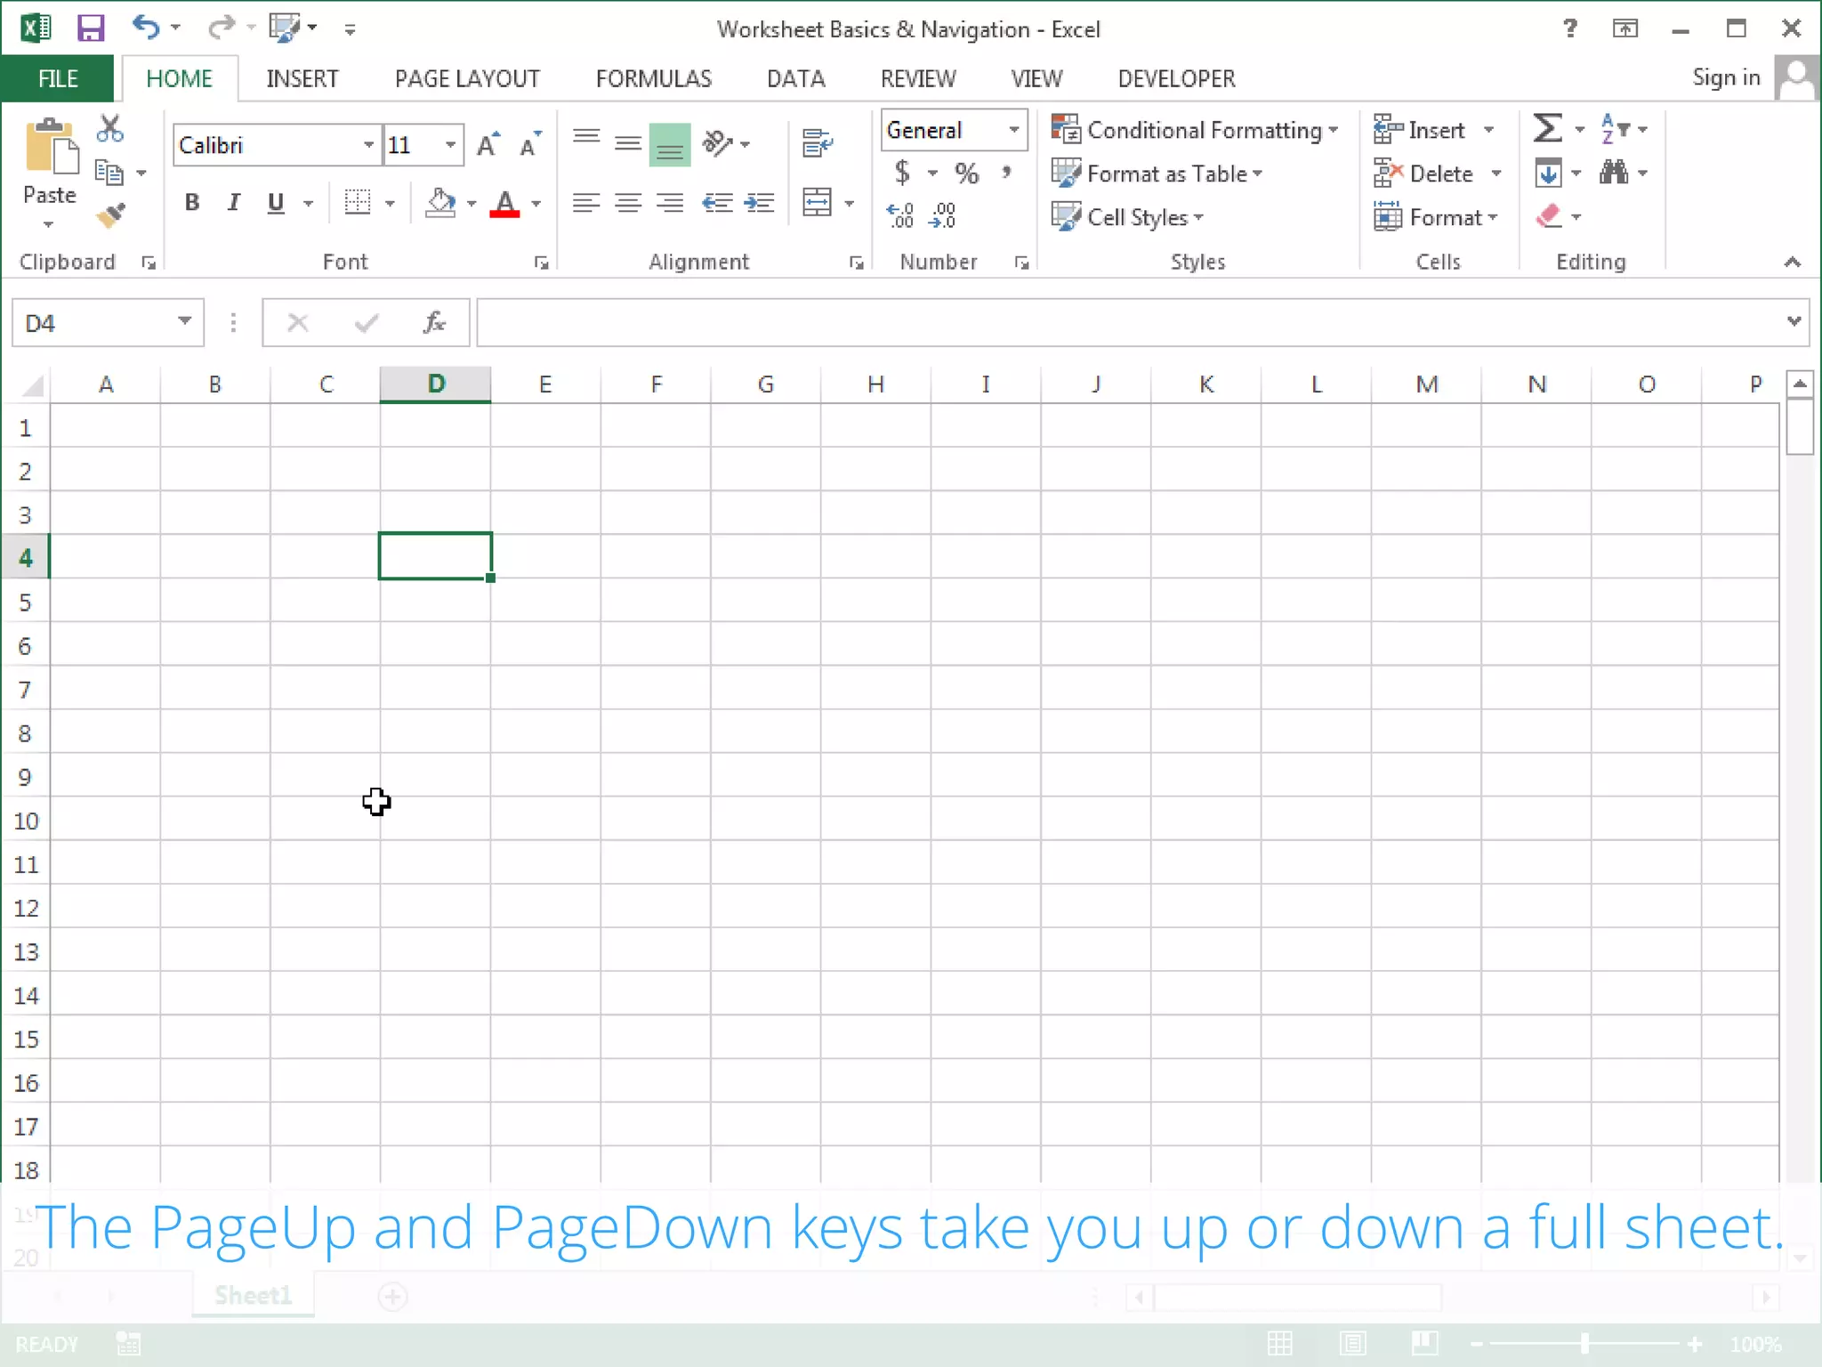The width and height of the screenshot is (1822, 1367).
Task: Apply Accounting dollar number format
Action: click(x=902, y=172)
